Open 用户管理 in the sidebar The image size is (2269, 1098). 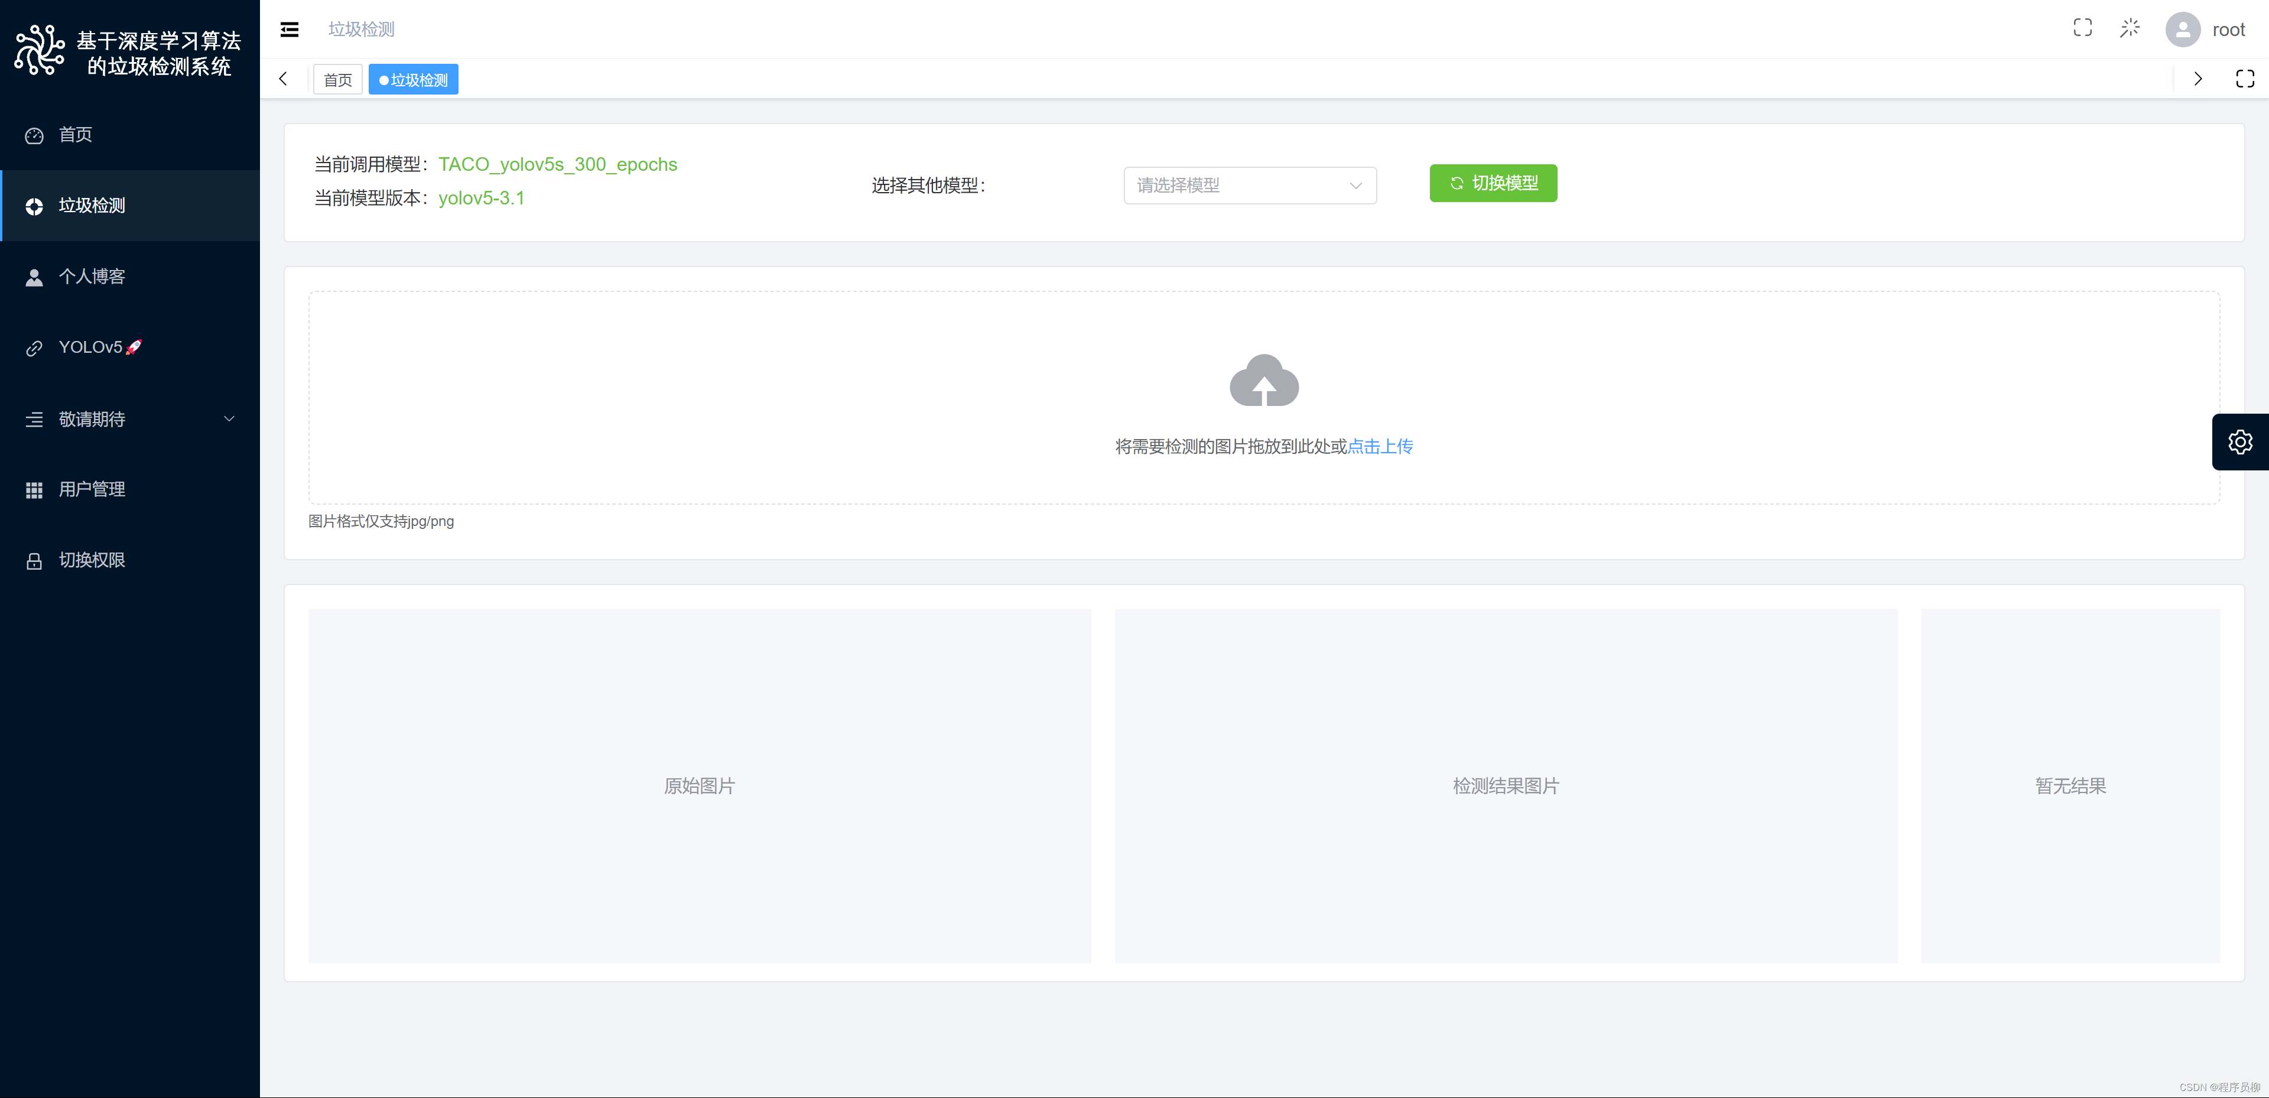click(x=131, y=489)
